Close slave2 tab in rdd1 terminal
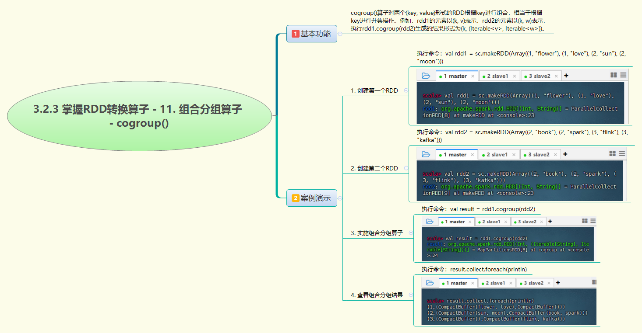The width and height of the screenshot is (642, 333). point(556,76)
